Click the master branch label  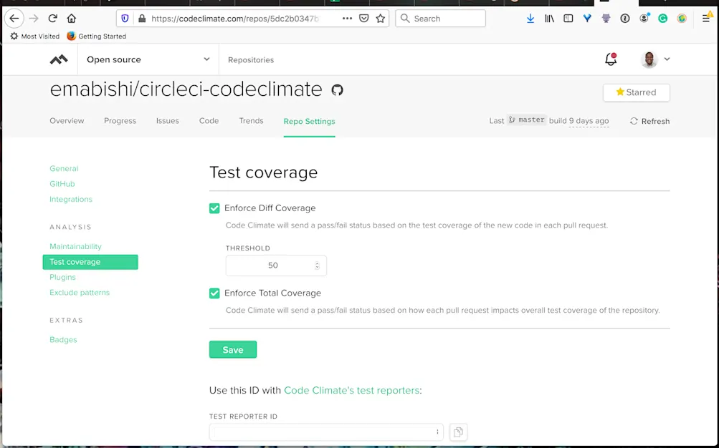[x=526, y=120]
